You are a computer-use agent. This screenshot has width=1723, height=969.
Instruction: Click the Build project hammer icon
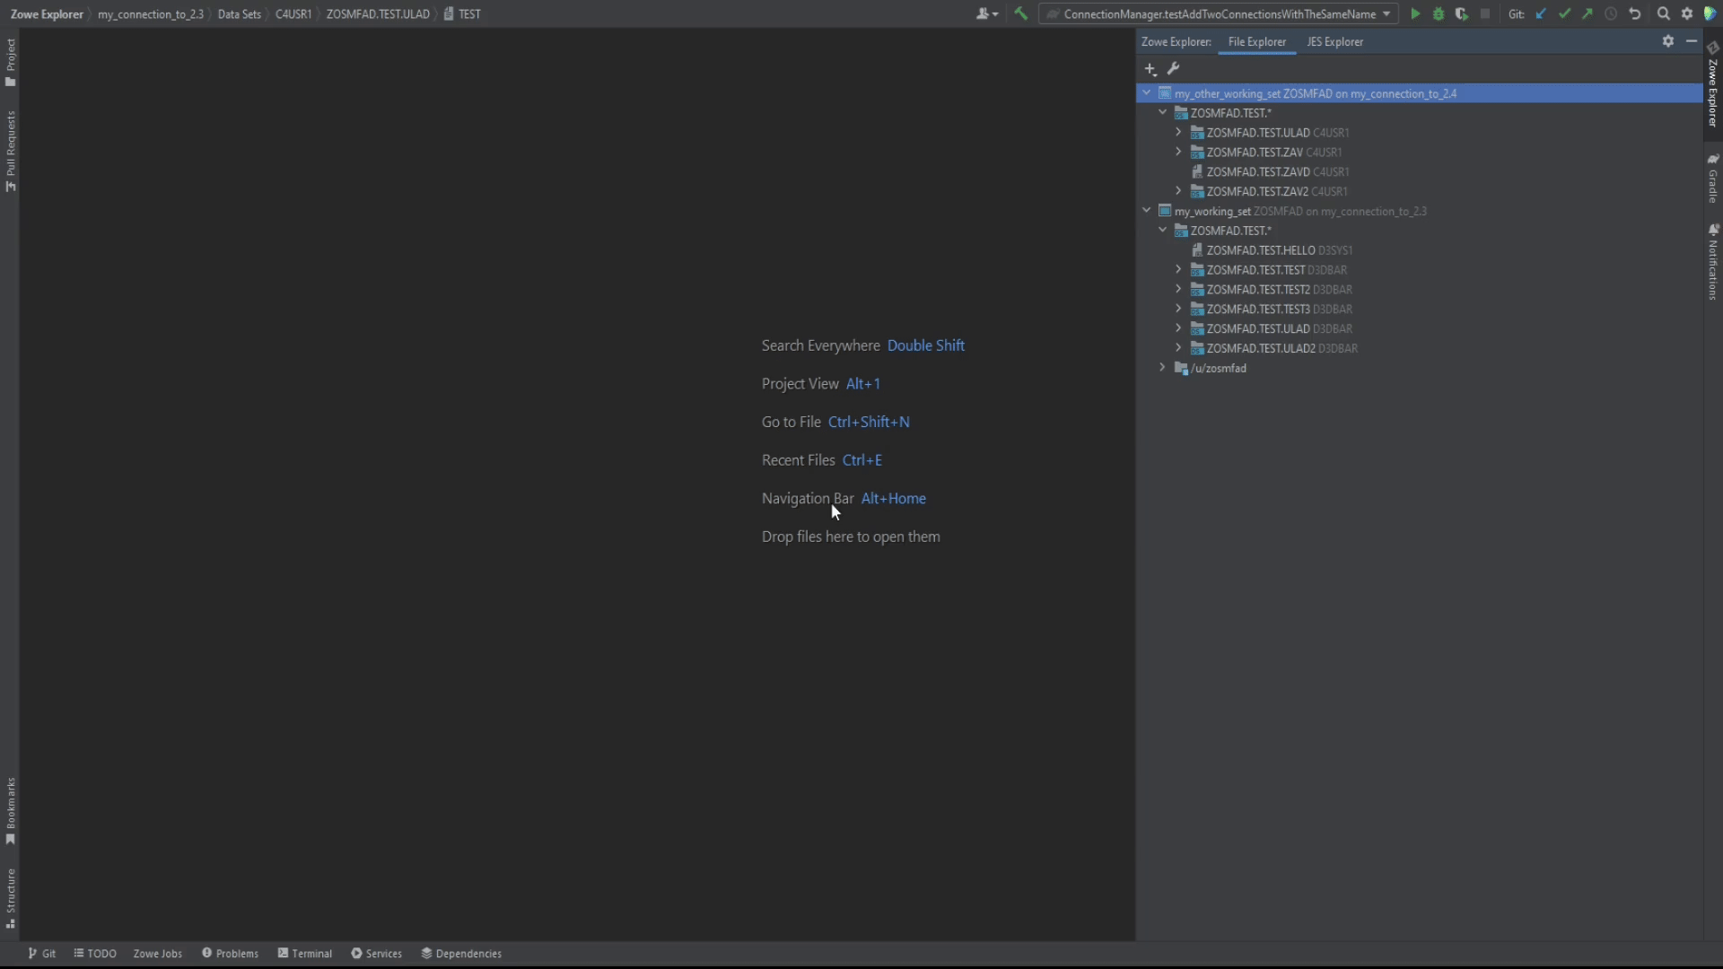[1020, 13]
